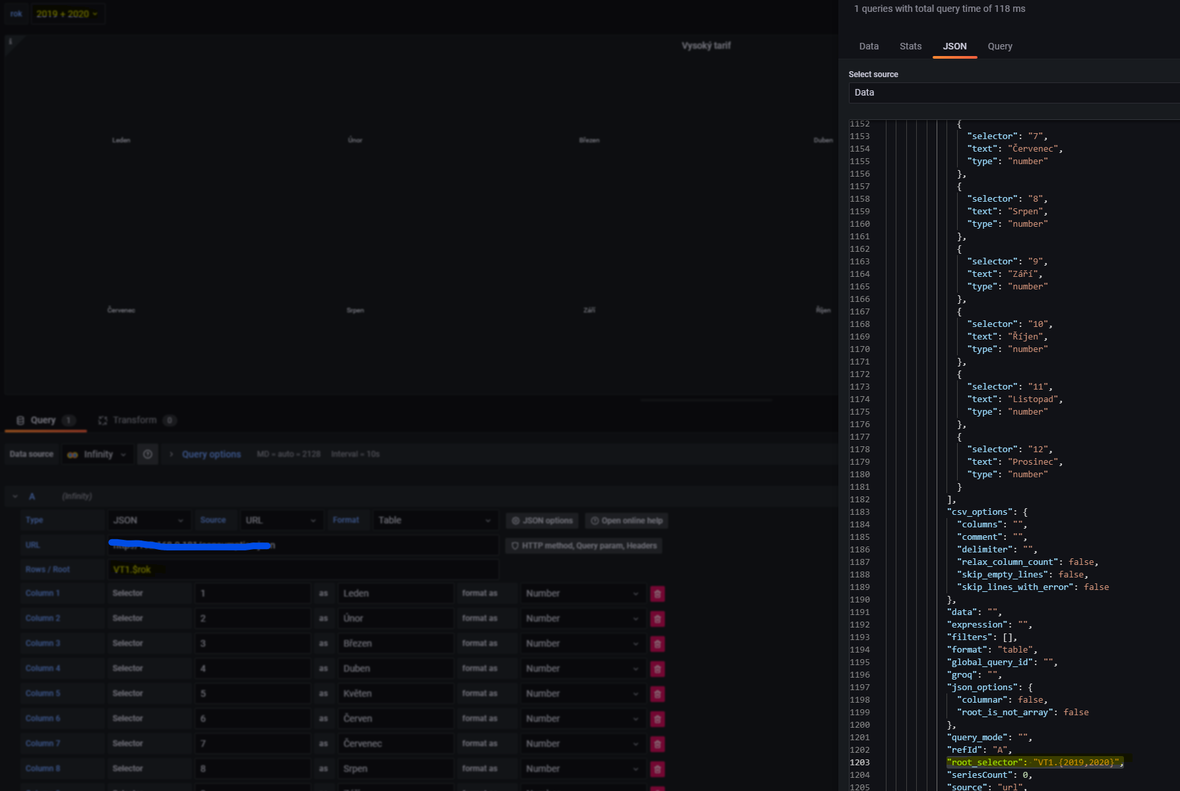Open data source info via question-mark icon
Image resolution: width=1180 pixels, height=791 pixels.
click(x=148, y=454)
